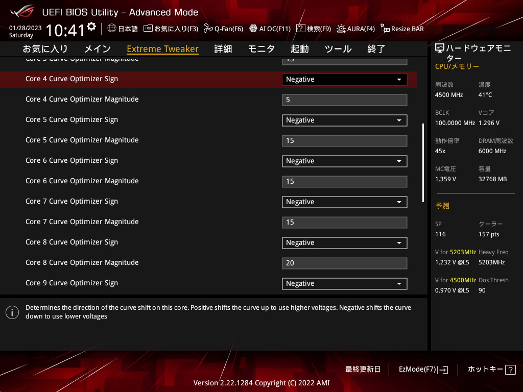
Task: Open search question-mark icon (F9)
Action: [300, 29]
